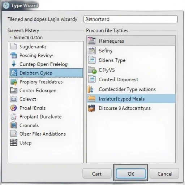Click the Instaturl Eyped Meals folder icon
The height and width of the screenshot is (185, 185).
tap(91, 99)
